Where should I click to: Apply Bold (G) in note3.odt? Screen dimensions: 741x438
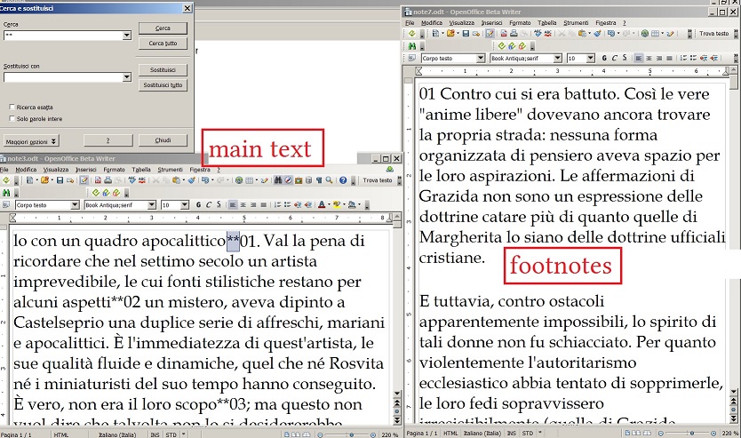[x=198, y=204]
